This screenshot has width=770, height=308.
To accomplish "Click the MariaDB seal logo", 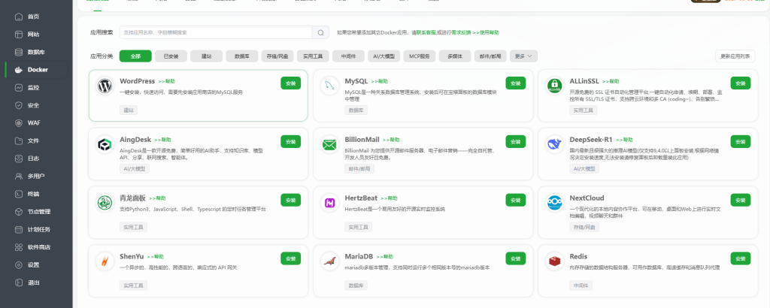I will 330,261.
